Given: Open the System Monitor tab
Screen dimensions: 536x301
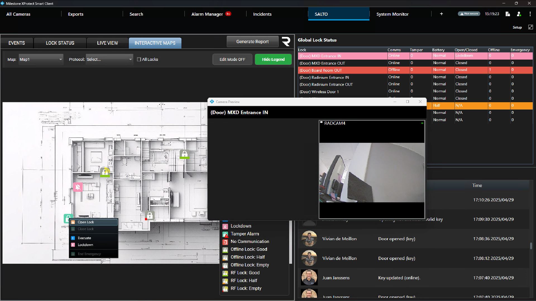Looking at the screenshot, I should coord(392,14).
